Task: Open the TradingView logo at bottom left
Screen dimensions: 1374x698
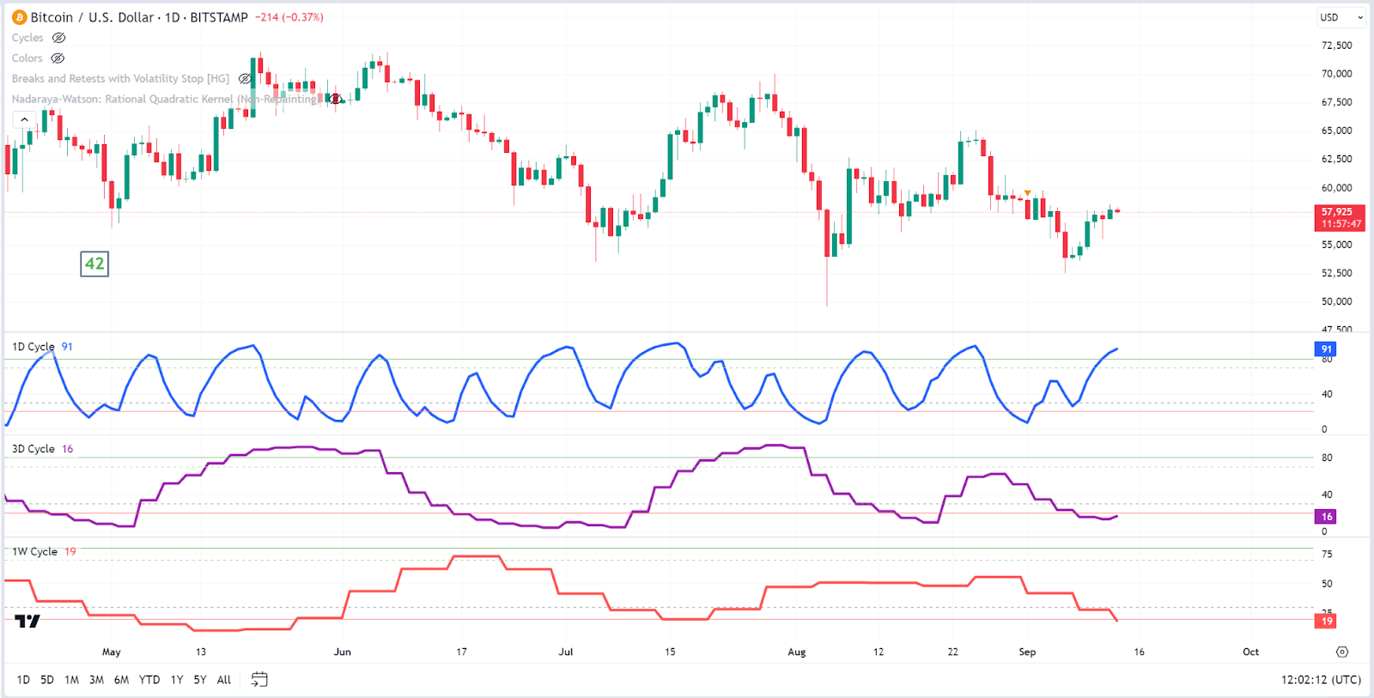Action: 27,621
